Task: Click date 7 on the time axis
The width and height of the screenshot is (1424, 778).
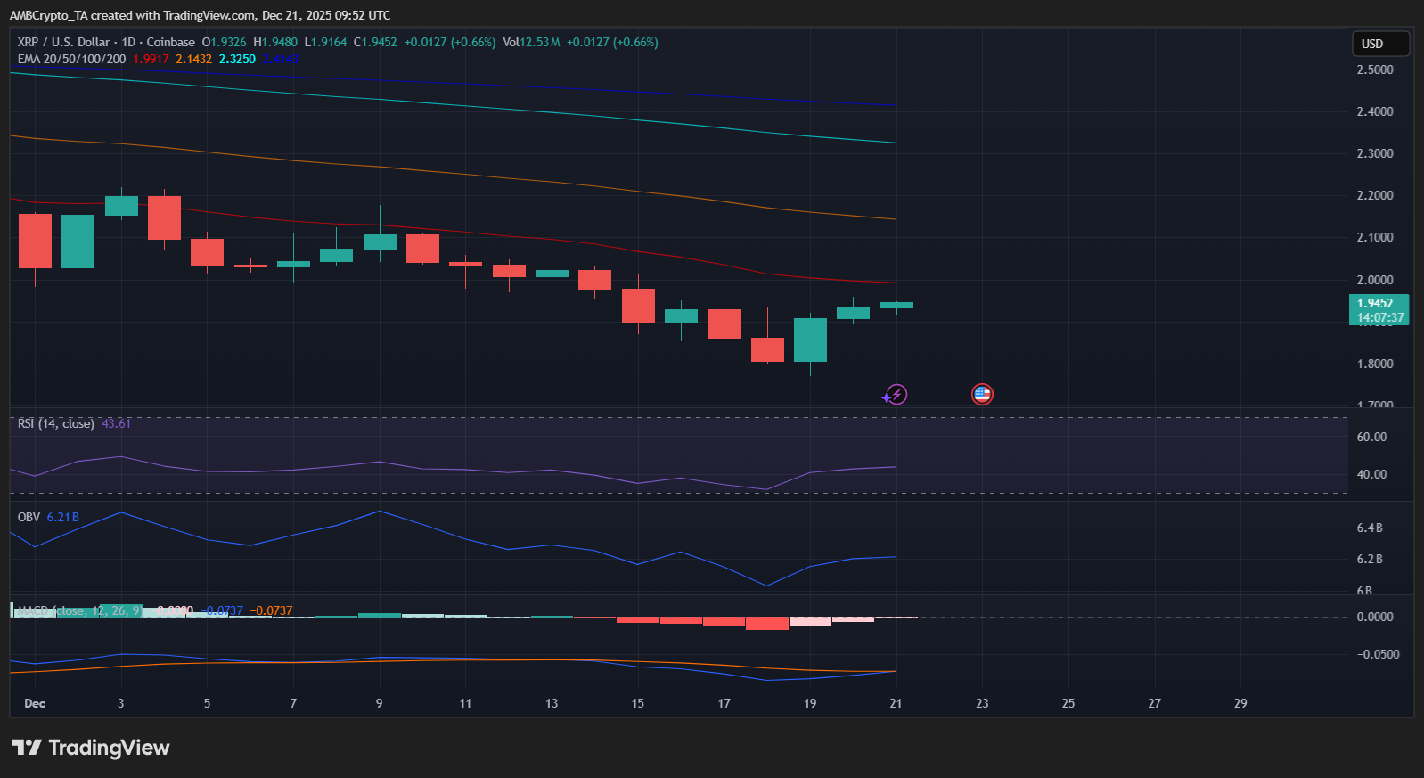Action: coord(293,703)
